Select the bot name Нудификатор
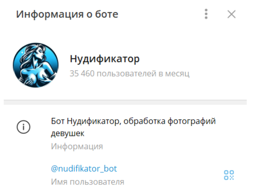 point(105,59)
